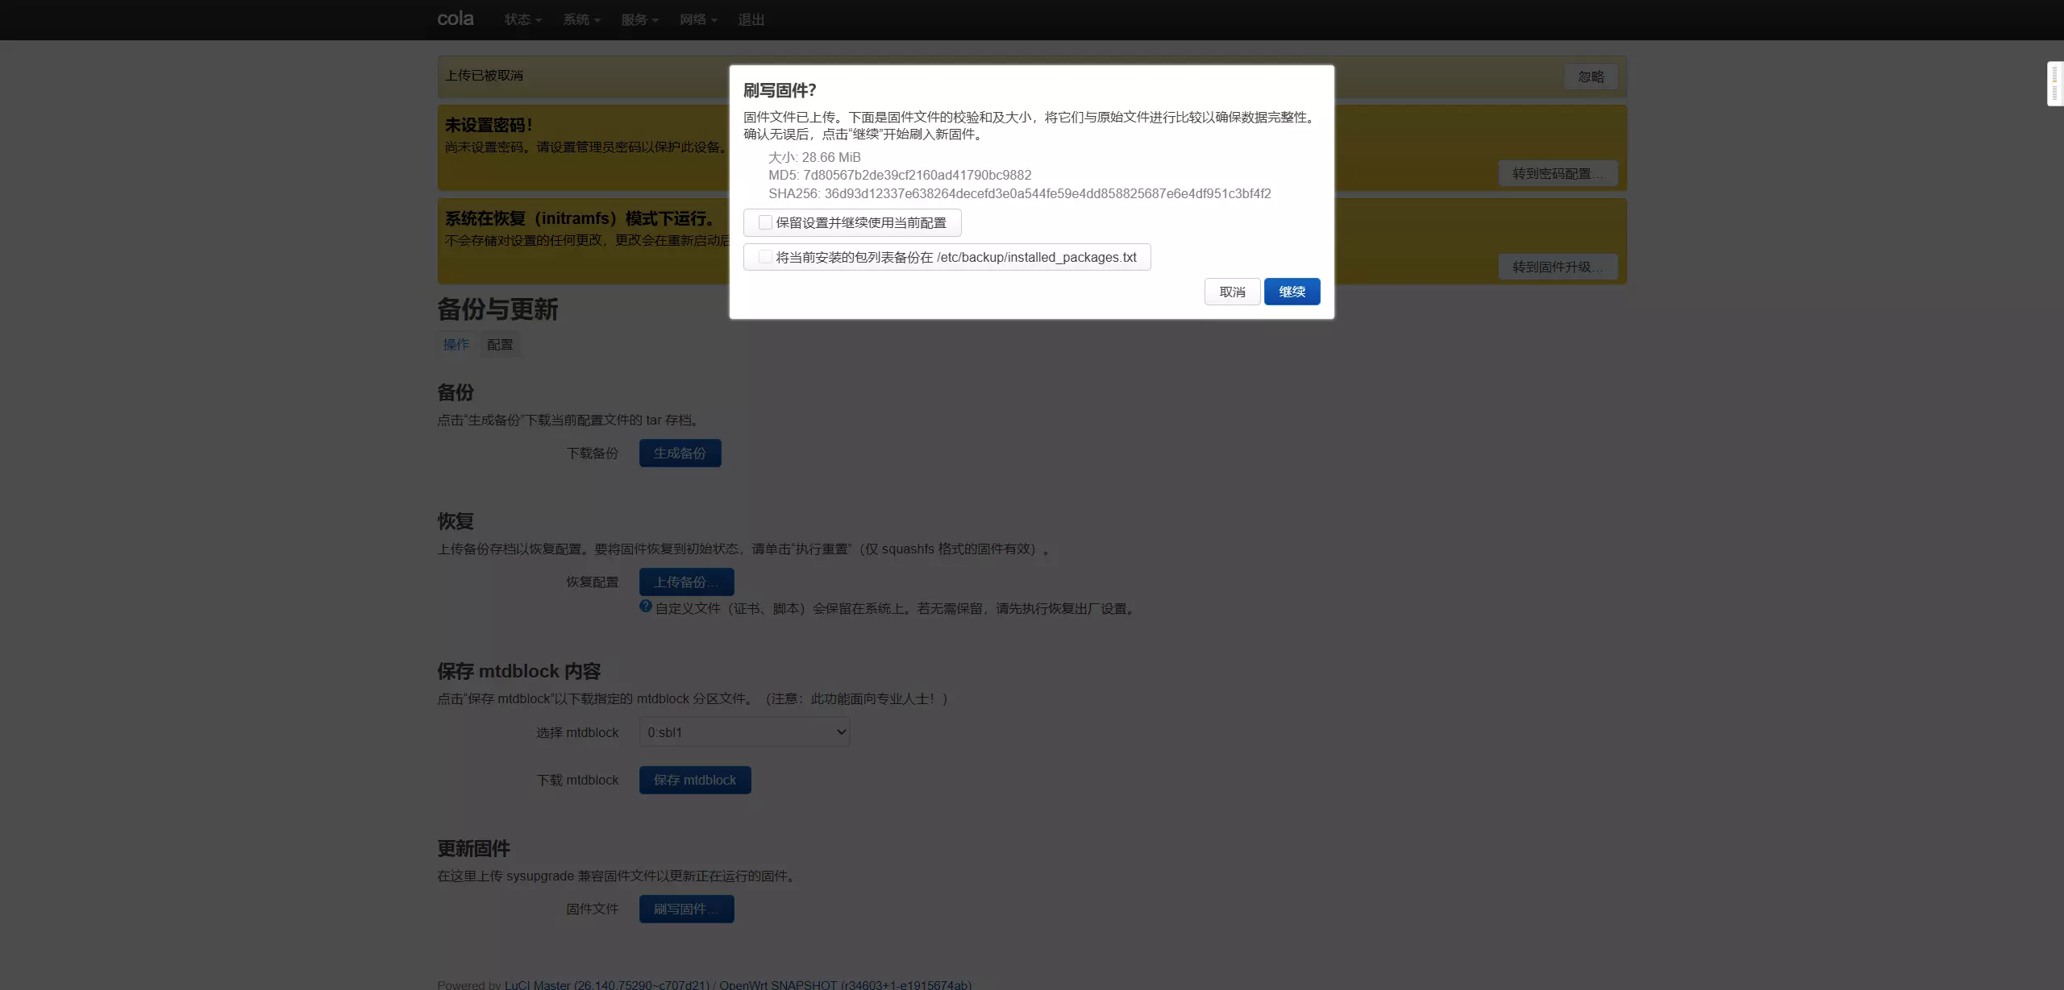This screenshot has width=2064, height=990.
Task: Tick the package list backup checkbox
Action: click(x=765, y=257)
